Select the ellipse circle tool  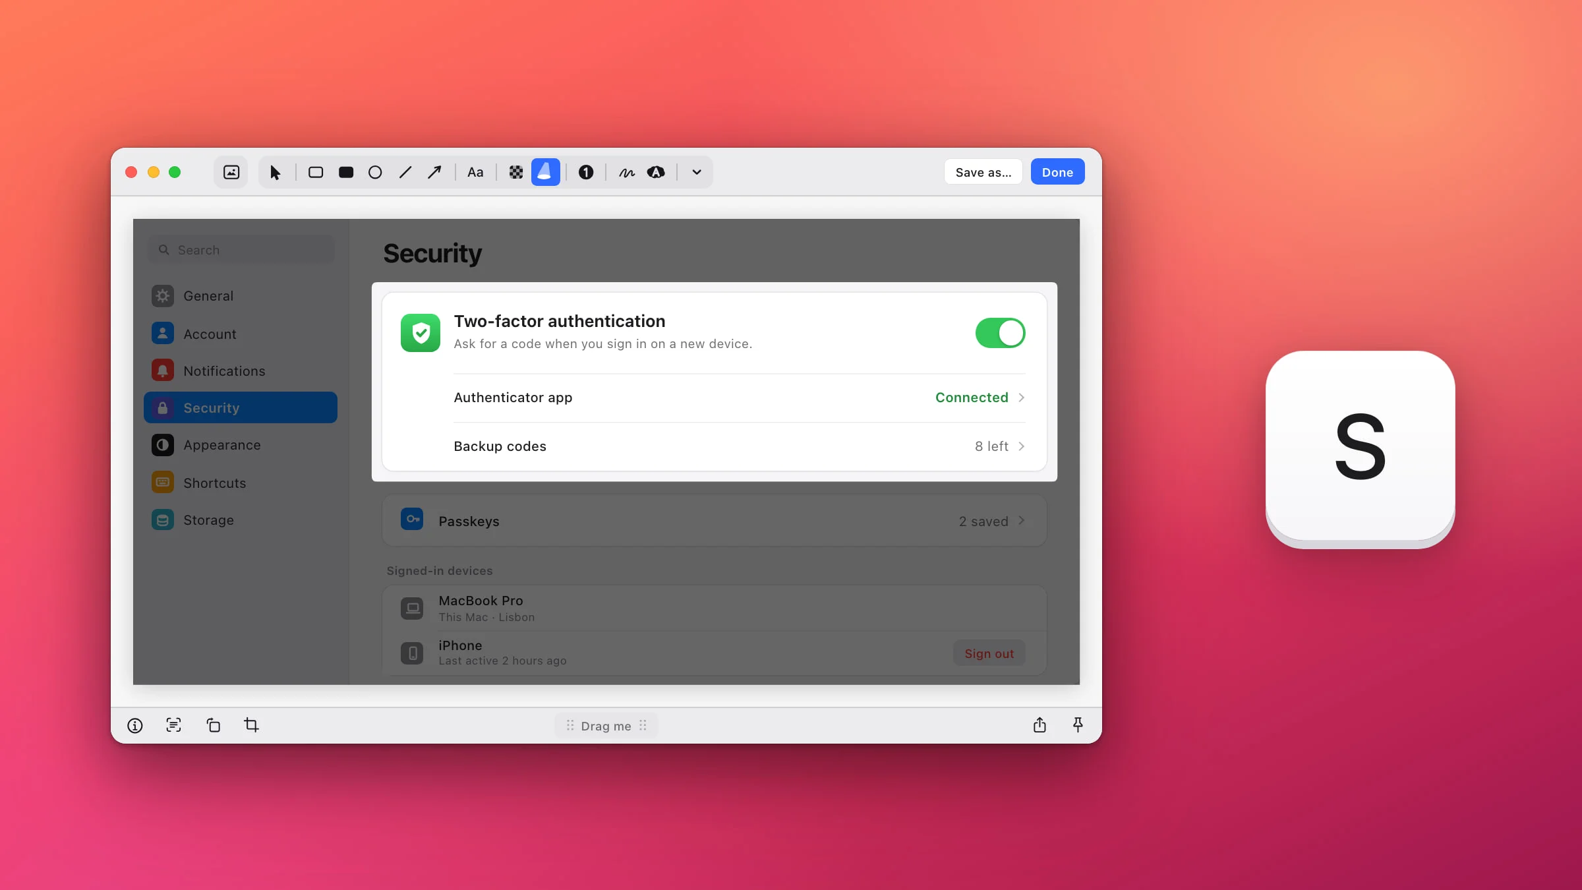[375, 172]
